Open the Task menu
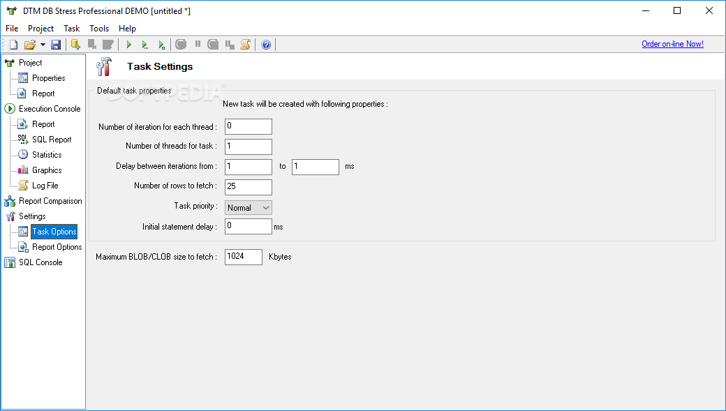This screenshot has width=726, height=411. [x=72, y=29]
